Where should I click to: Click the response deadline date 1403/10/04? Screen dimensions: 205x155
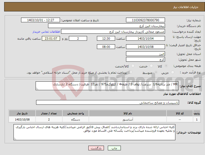(146, 38)
